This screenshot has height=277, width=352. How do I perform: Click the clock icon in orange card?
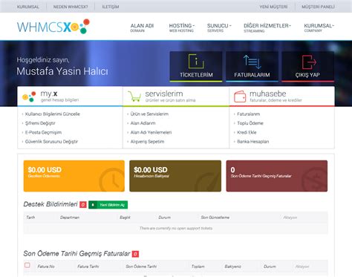coord(112,180)
